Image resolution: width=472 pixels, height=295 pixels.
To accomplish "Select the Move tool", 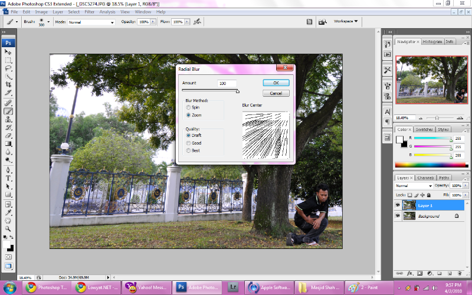I will click(9, 52).
